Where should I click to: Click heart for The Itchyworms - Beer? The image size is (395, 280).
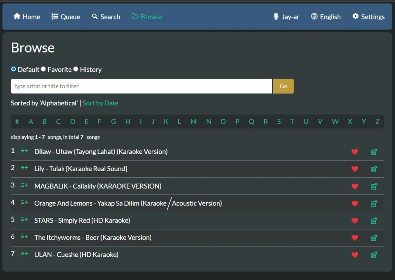[355, 238]
